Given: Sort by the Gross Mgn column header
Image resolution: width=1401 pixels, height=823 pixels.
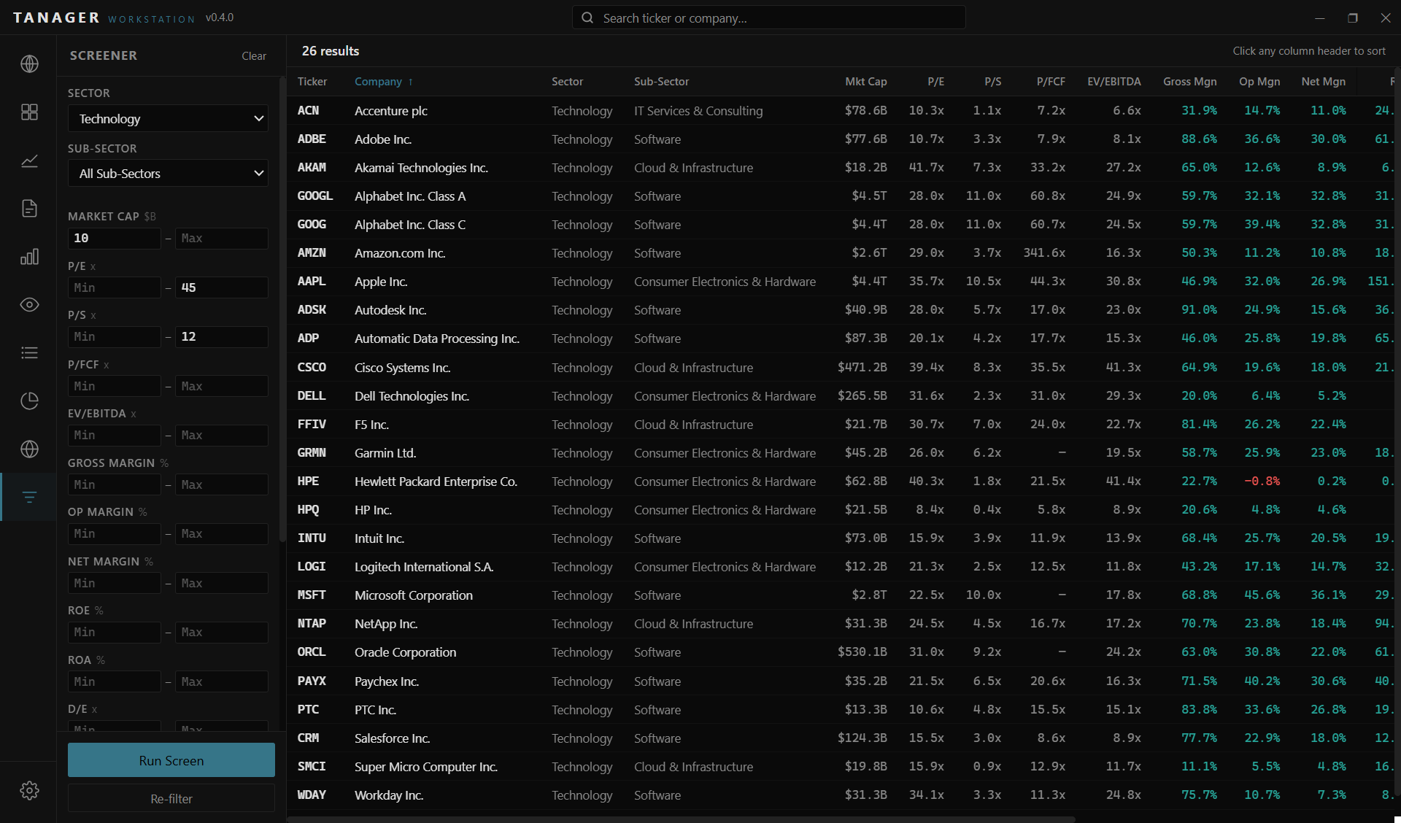Looking at the screenshot, I should (1190, 82).
